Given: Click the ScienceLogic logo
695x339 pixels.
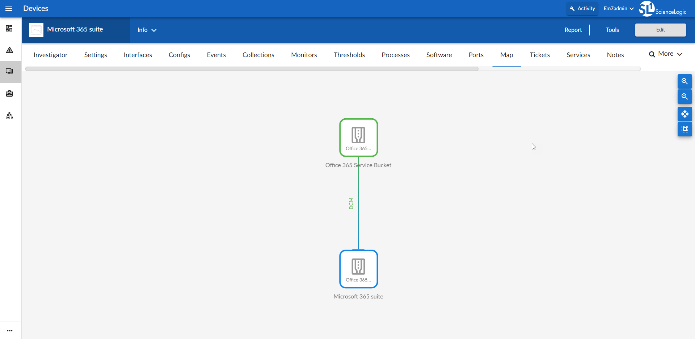Looking at the screenshot, I should [x=662, y=9].
